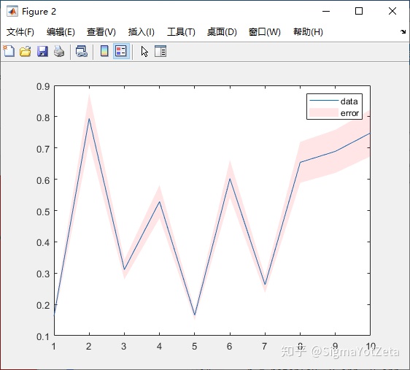
Task: Click the 'Figure 2' window title text
Action: 39,12
